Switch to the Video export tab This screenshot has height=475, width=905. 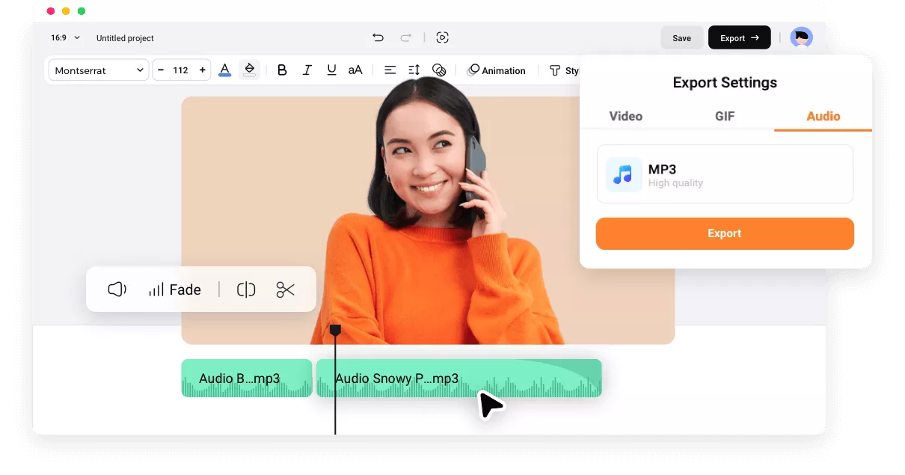pos(625,116)
